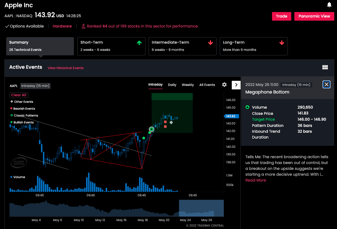
Task: Click the 146.00 - 146.90 target value
Action: pyautogui.click(x=312, y=119)
